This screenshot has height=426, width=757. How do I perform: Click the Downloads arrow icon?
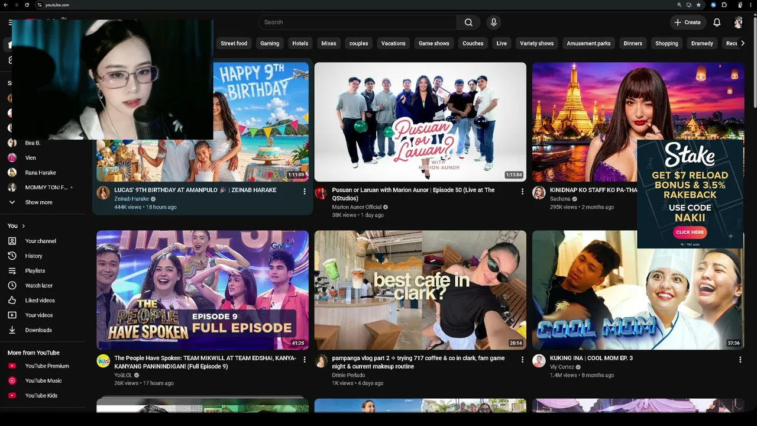click(x=12, y=330)
